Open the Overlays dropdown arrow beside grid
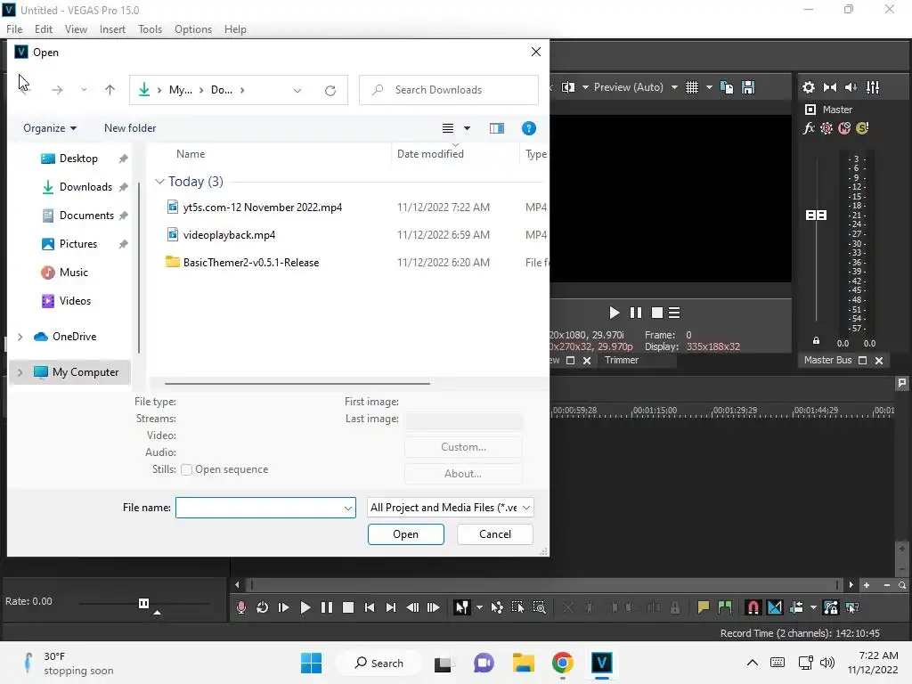The height and width of the screenshot is (684, 912). pos(709,87)
